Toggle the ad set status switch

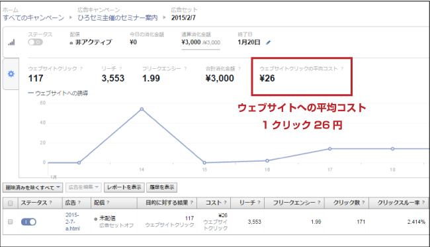click(35, 42)
